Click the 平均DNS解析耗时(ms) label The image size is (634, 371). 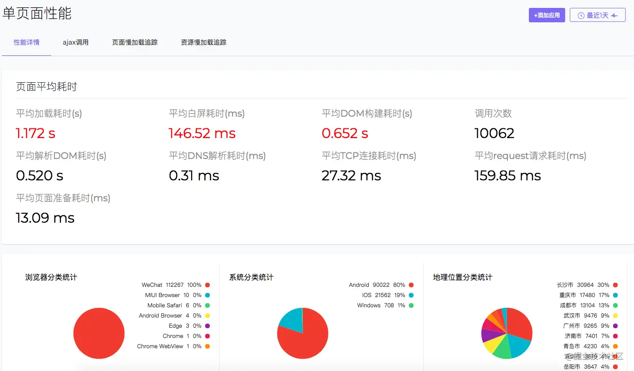(x=217, y=156)
